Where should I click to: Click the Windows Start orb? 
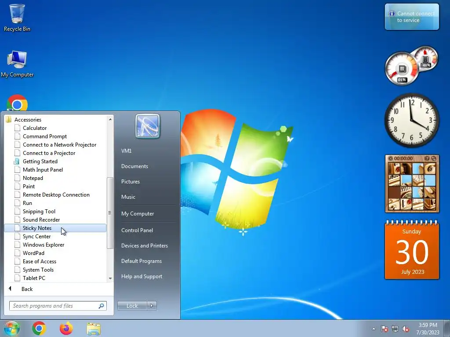click(x=11, y=328)
